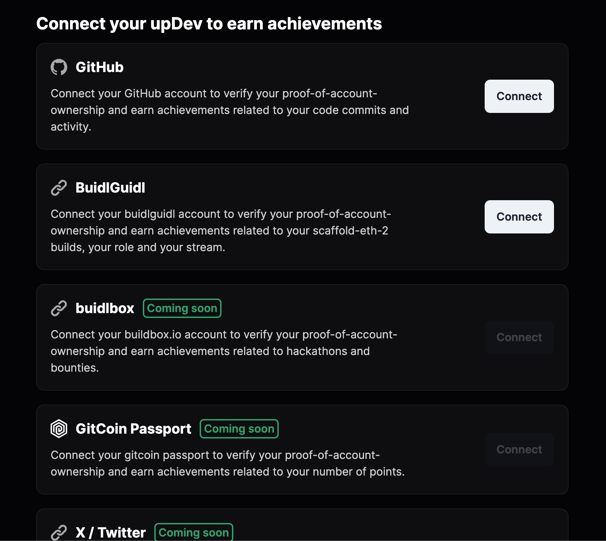Image resolution: width=606 pixels, height=541 pixels.
Task: Click the BuidlGuidl scaffold-eth-2 description text
Action: 221,231
